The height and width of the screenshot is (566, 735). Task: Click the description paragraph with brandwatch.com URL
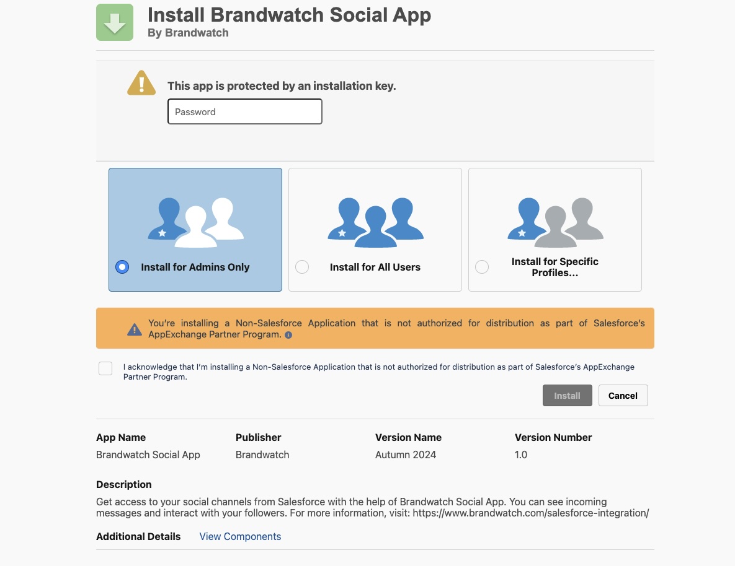[373, 508]
